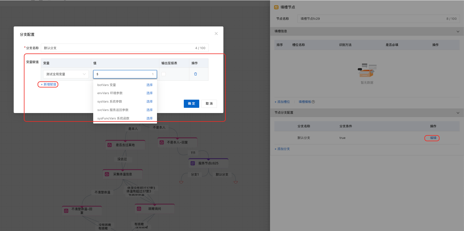
Task: Click the true condition cell
Action: coord(343,138)
